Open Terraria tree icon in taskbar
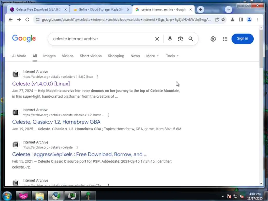Viewport: 268px width, 201px height. click(x=88, y=196)
